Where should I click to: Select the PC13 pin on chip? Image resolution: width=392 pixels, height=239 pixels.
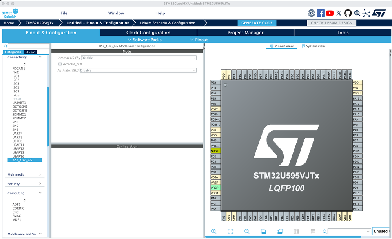215,114
